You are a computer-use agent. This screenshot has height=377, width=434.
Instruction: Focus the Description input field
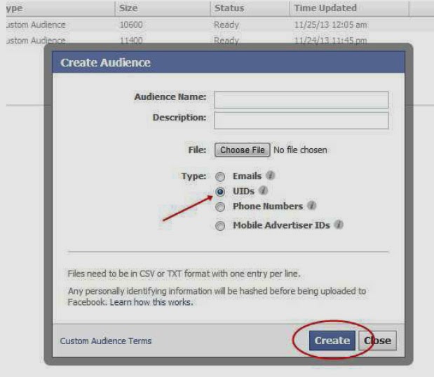[x=301, y=120]
